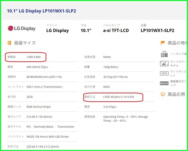Click the 画素数 label

pos(12,57)
